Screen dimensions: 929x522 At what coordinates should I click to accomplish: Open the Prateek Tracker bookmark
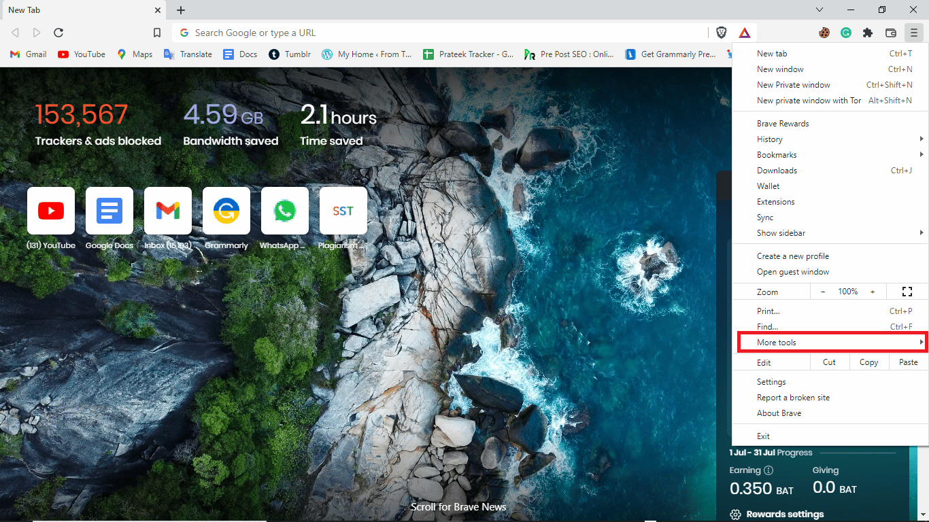click(x=468, y=54)
